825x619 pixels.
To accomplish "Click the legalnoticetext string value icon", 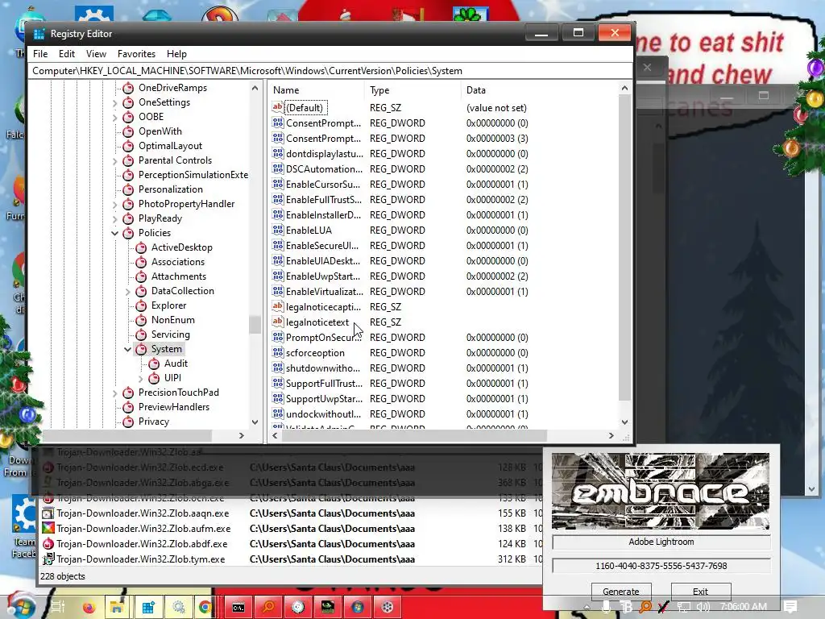I will [x=278, y=322].
